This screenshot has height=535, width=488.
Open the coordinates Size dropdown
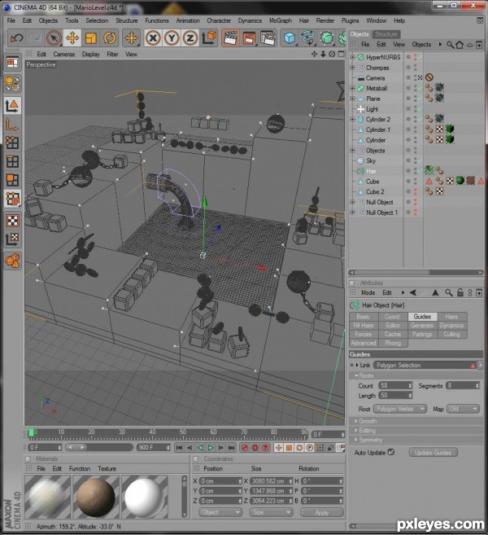click(x=271, y=512)
